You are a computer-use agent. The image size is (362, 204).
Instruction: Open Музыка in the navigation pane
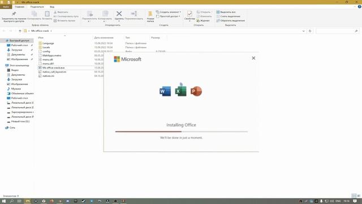click(14, 89)
